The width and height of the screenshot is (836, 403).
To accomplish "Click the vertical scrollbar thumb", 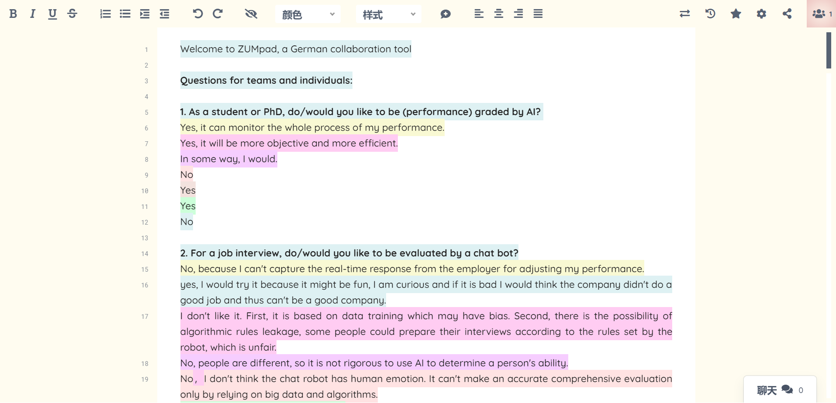I will point(829,50).
